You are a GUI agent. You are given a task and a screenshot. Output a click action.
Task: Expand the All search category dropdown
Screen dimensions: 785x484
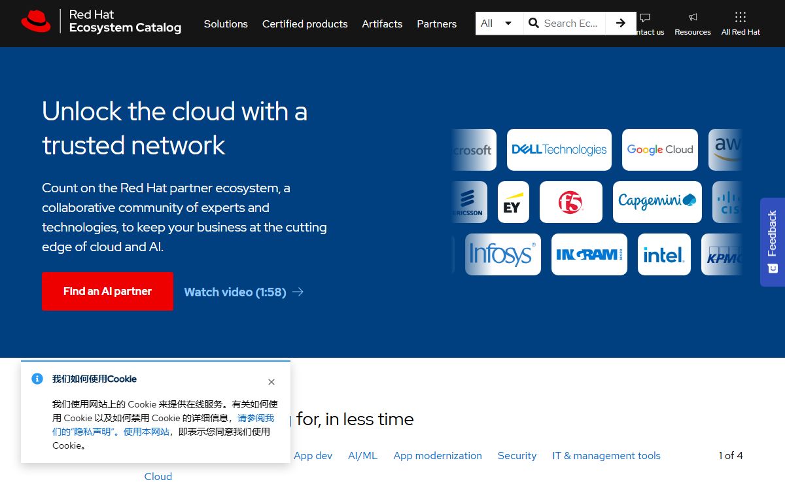[498, 24]
